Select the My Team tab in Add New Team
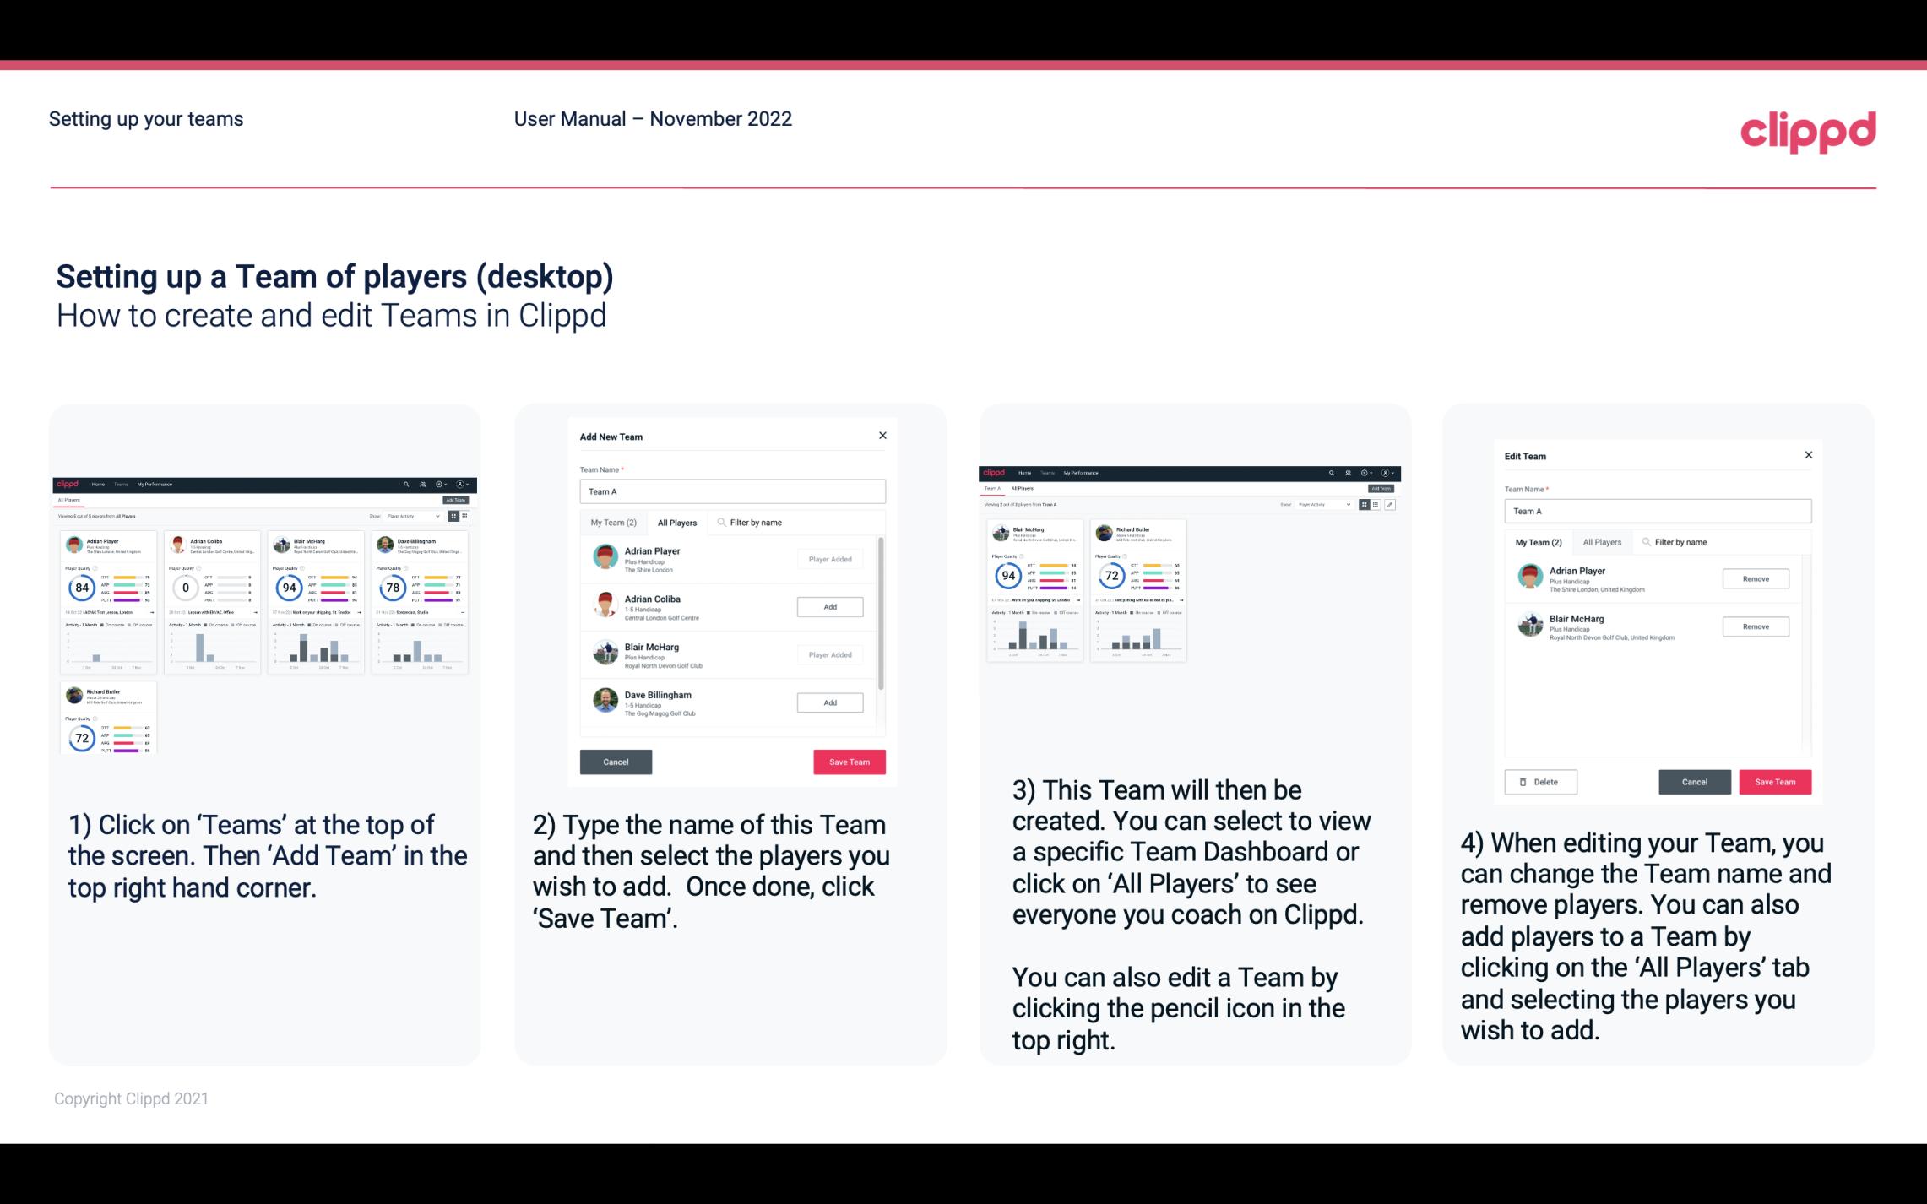Image resolution: width=1927 pixels, height=1204 pixels. 613,522
